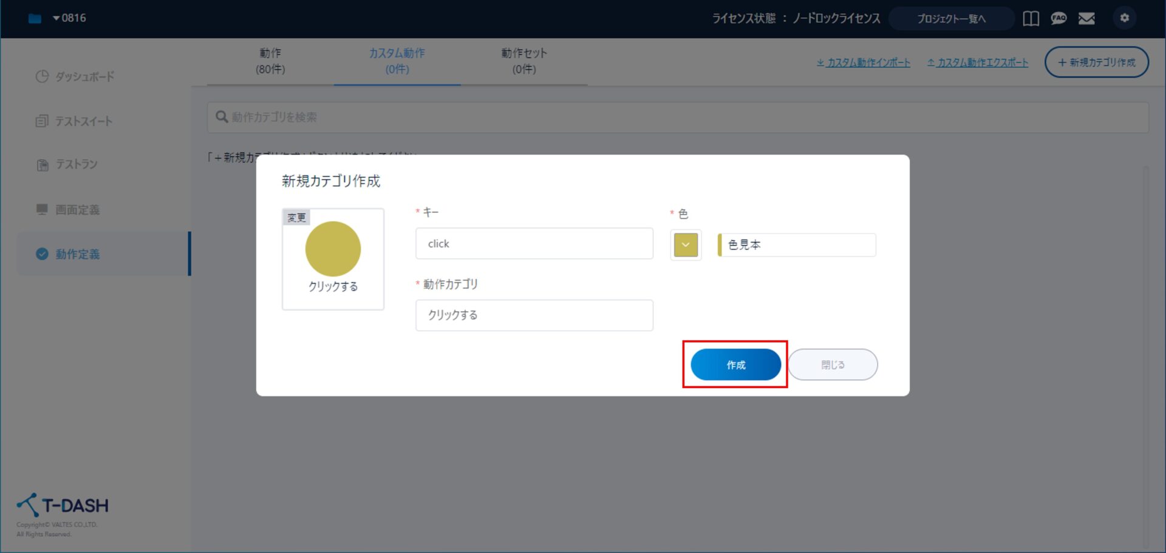1166x553 pixels.
Task: Switch to the 動作セット tab
Action: (x=523, y=61)
